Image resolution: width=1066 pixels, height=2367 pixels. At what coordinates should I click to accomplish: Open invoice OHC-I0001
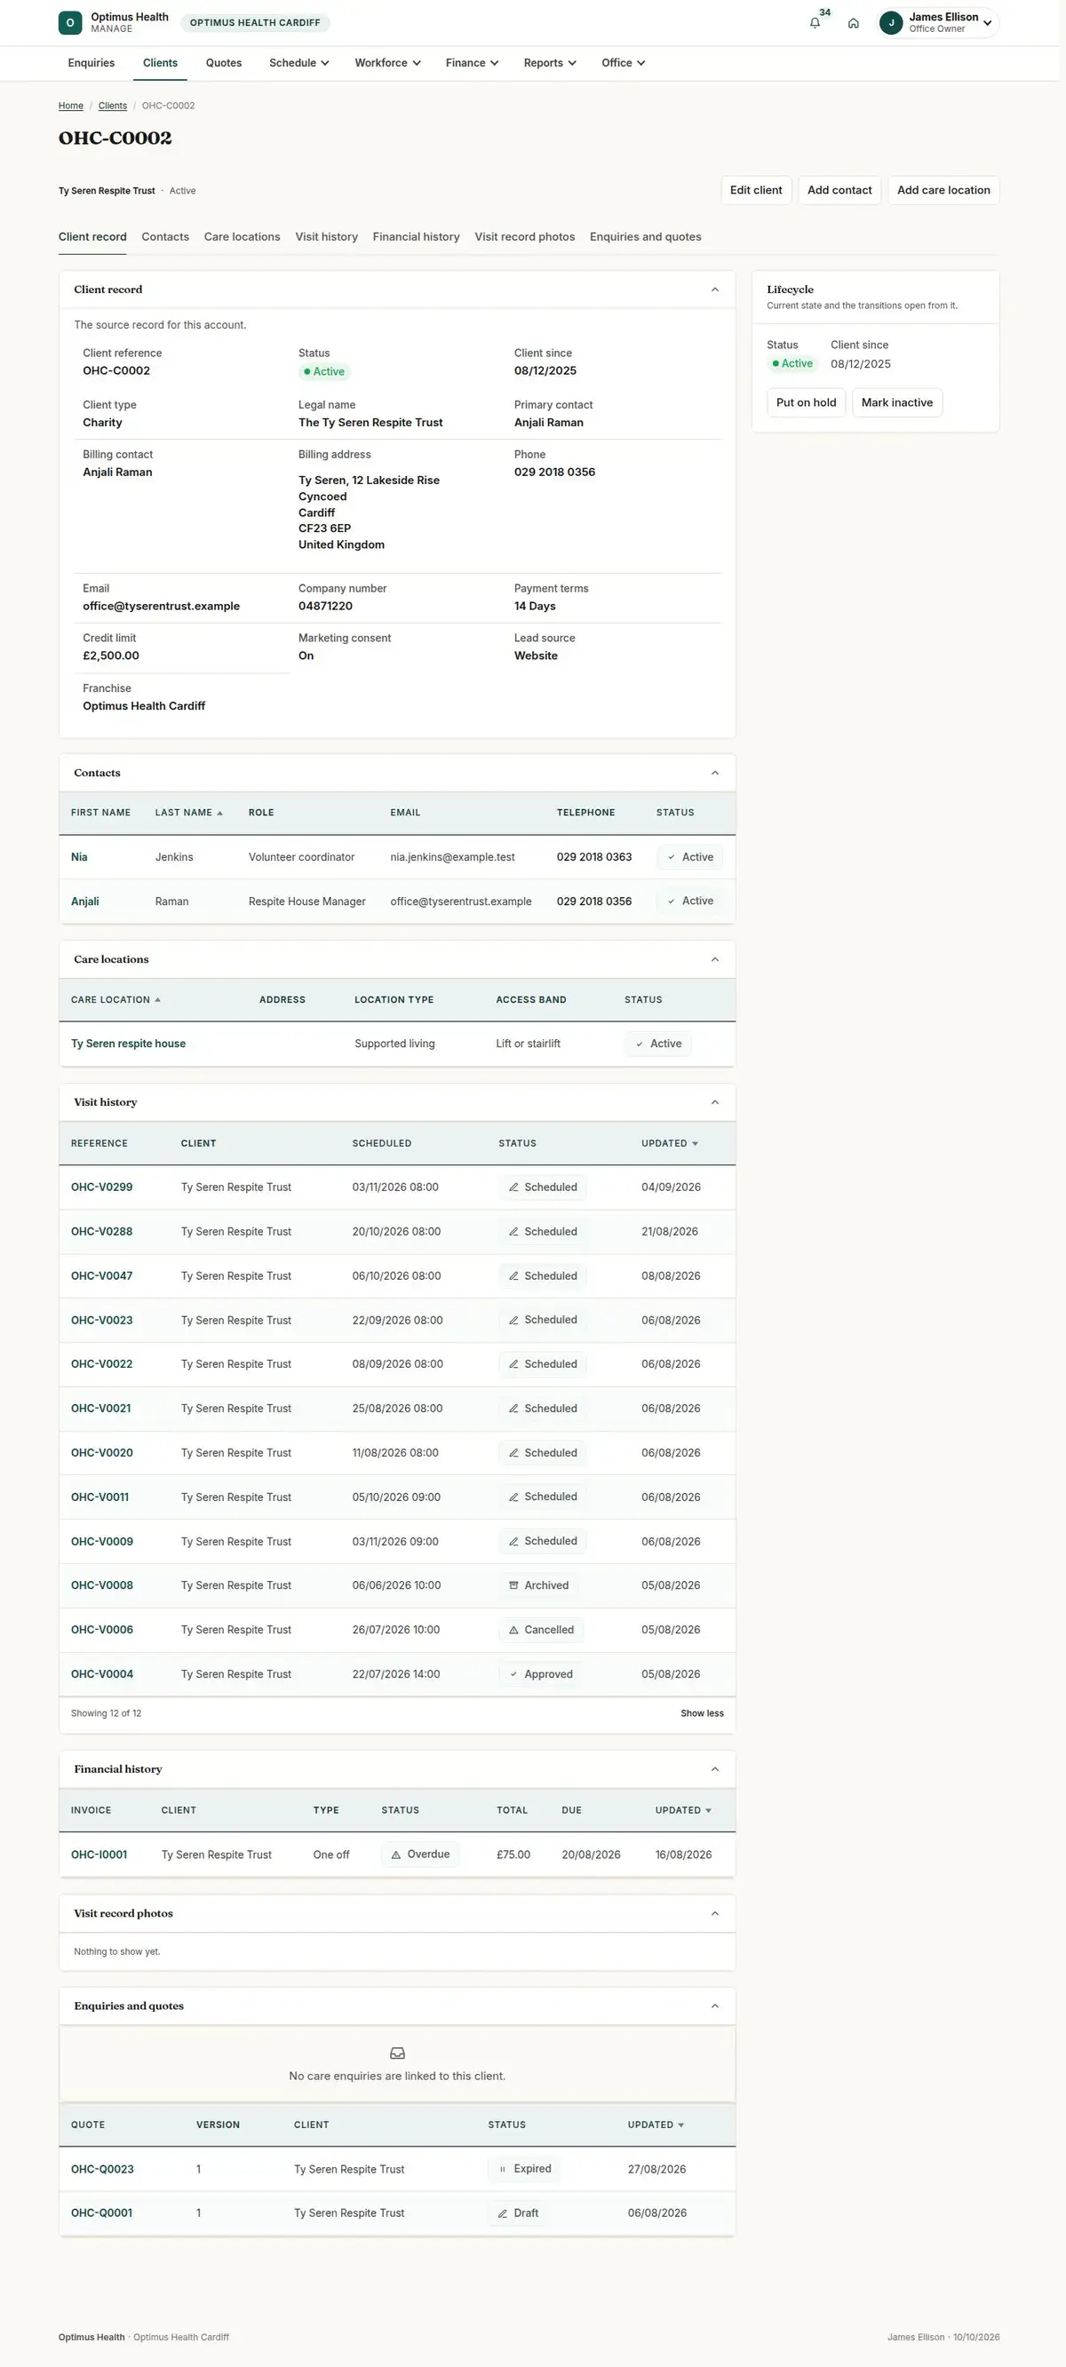click(99, 1855)
